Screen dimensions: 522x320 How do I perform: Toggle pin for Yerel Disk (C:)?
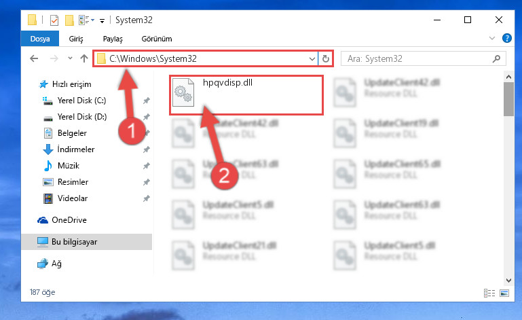tap(146, 101)
